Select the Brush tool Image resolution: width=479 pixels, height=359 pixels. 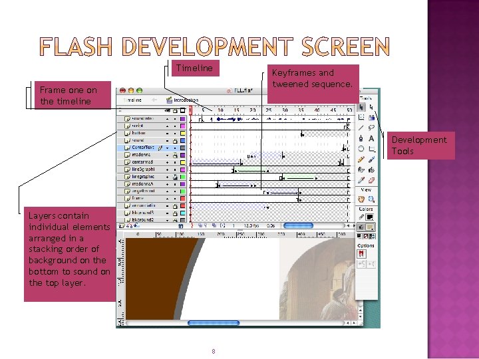371,160
